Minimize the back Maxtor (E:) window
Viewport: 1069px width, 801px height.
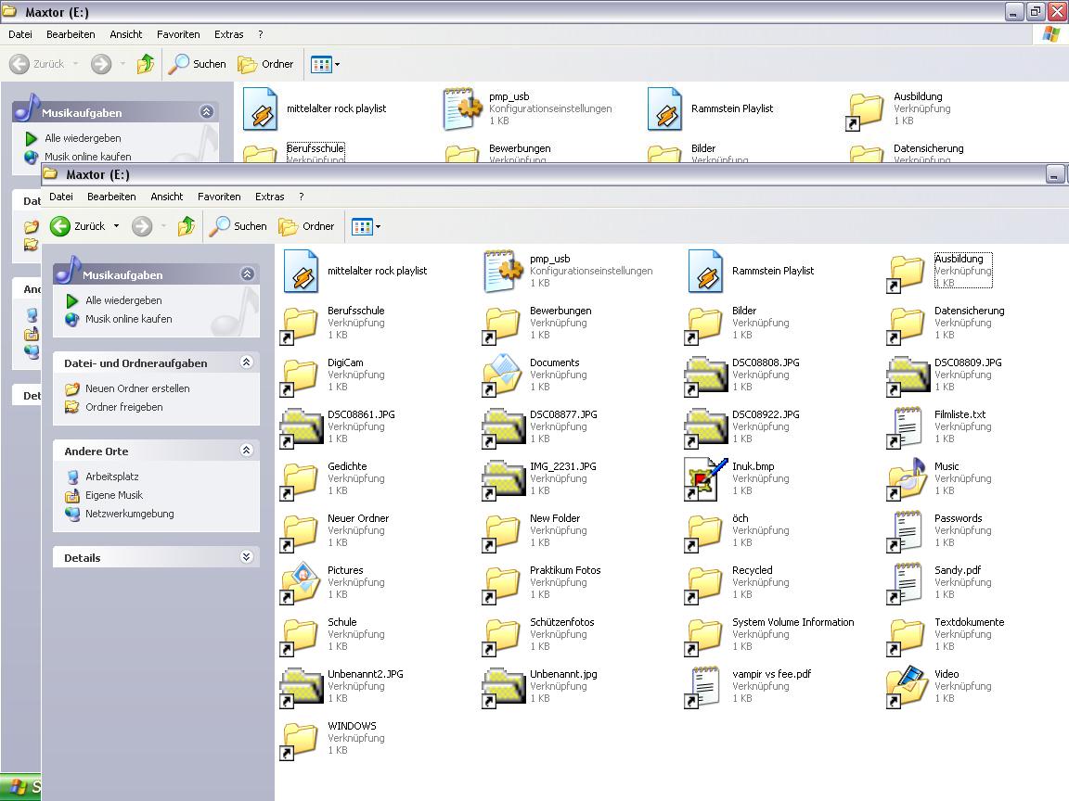tap(1014, 11)
